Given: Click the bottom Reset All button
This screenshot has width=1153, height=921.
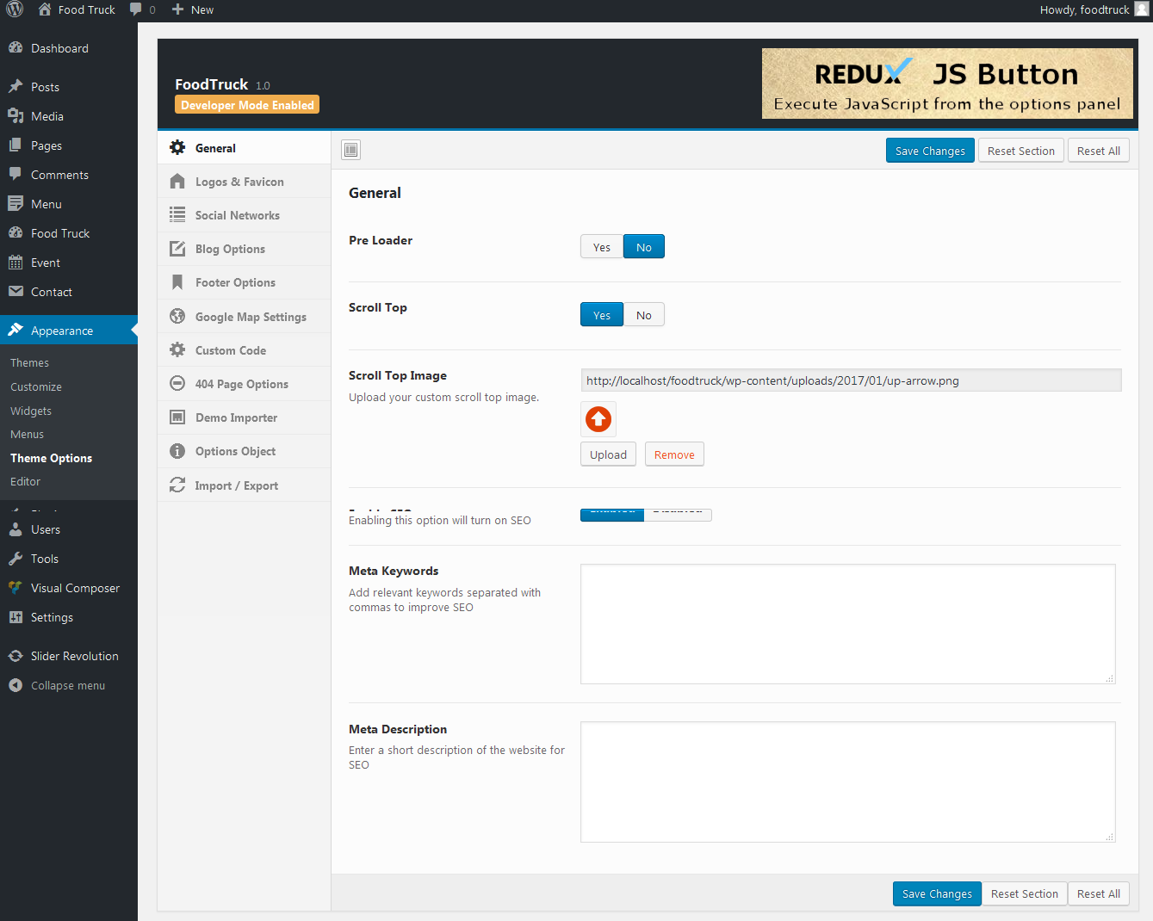Looking at the screenshot, I should click(1099, 893).
